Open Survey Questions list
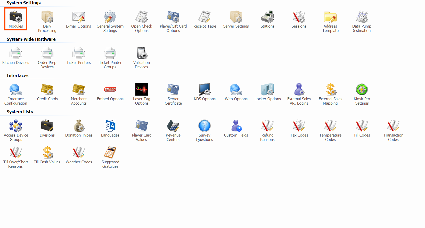The image size is (425, 228). click(205, 126)
